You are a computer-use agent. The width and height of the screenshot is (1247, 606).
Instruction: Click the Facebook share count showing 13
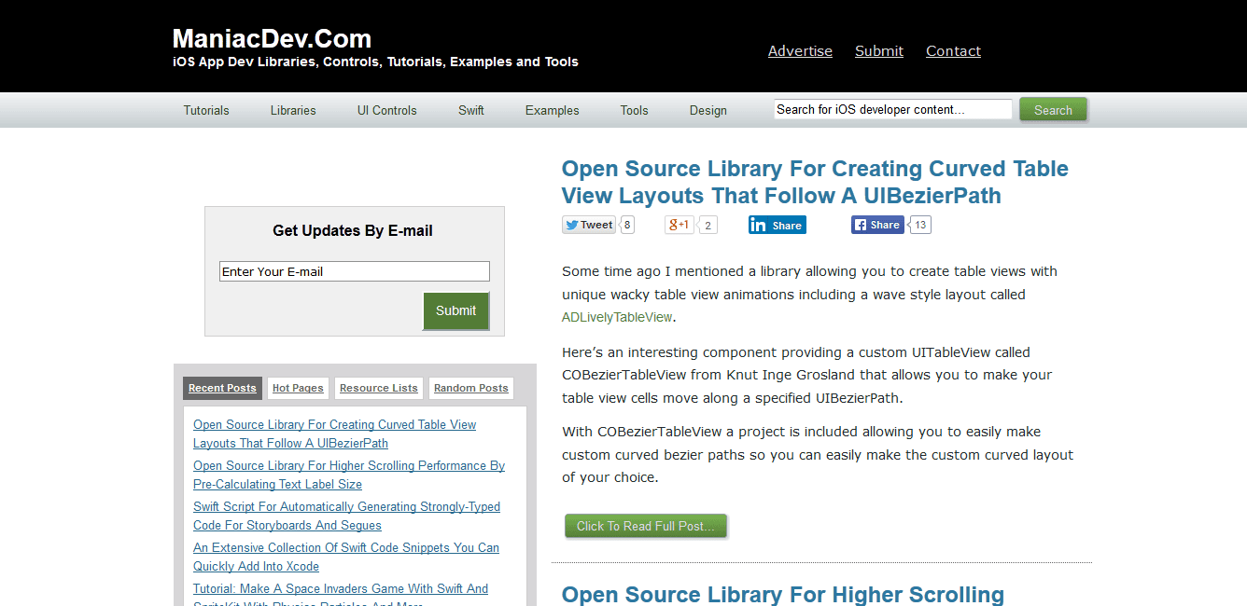click(920, 225)
